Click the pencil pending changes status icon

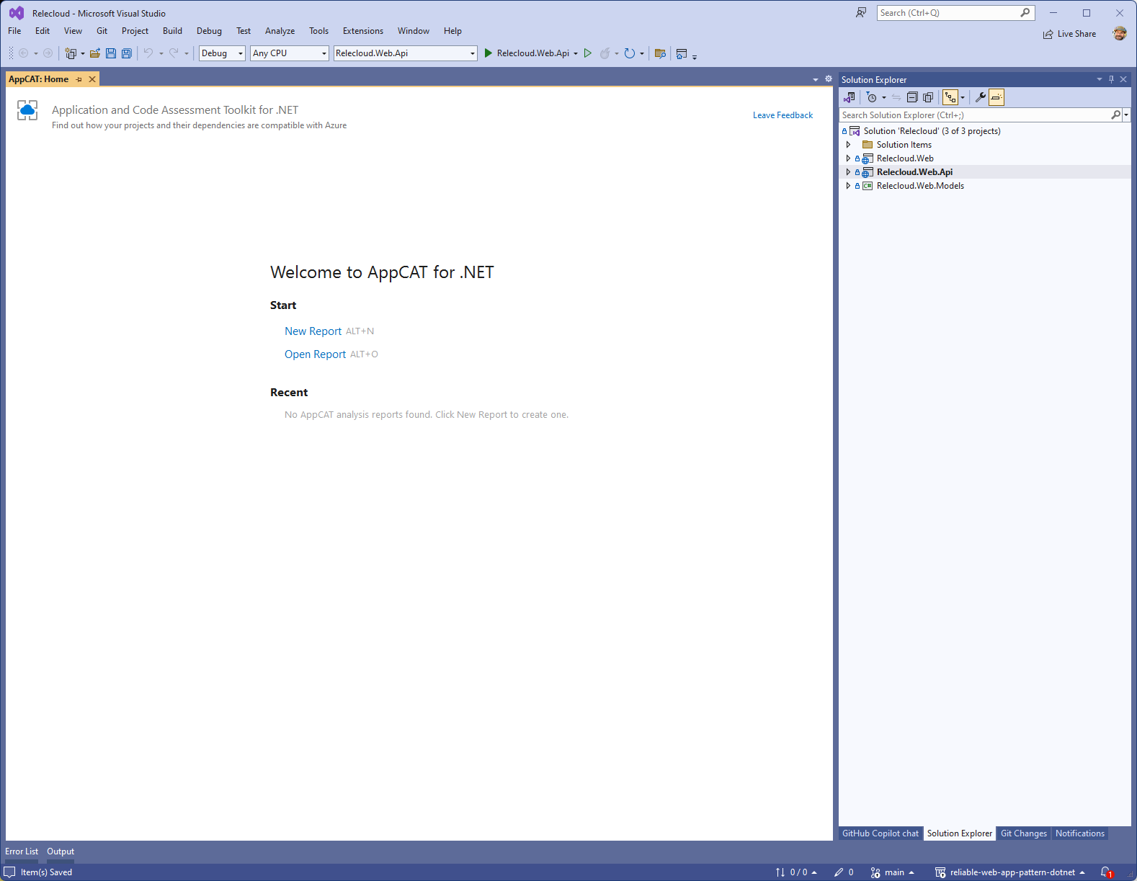[x=839, y=872]
